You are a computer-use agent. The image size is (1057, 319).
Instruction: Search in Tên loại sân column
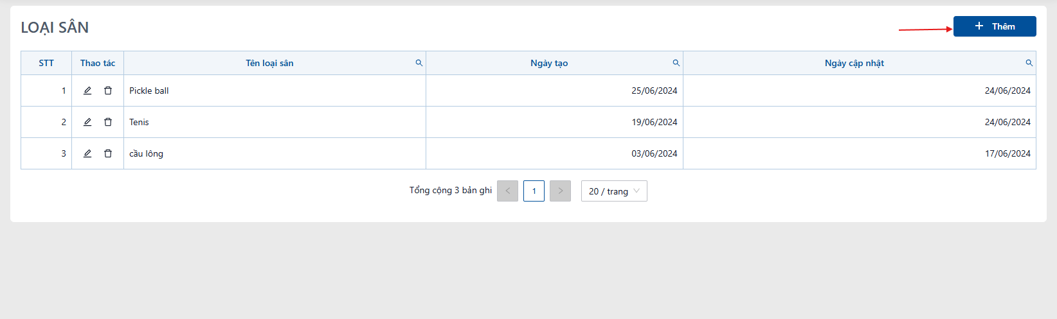(419, 63)
